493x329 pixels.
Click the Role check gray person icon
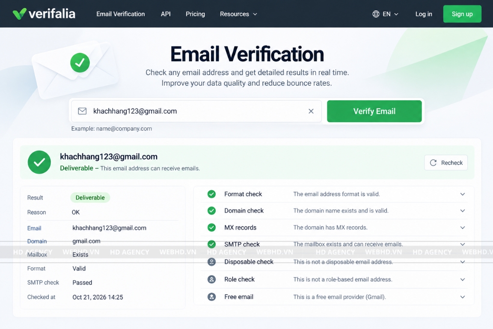(211, 279)
